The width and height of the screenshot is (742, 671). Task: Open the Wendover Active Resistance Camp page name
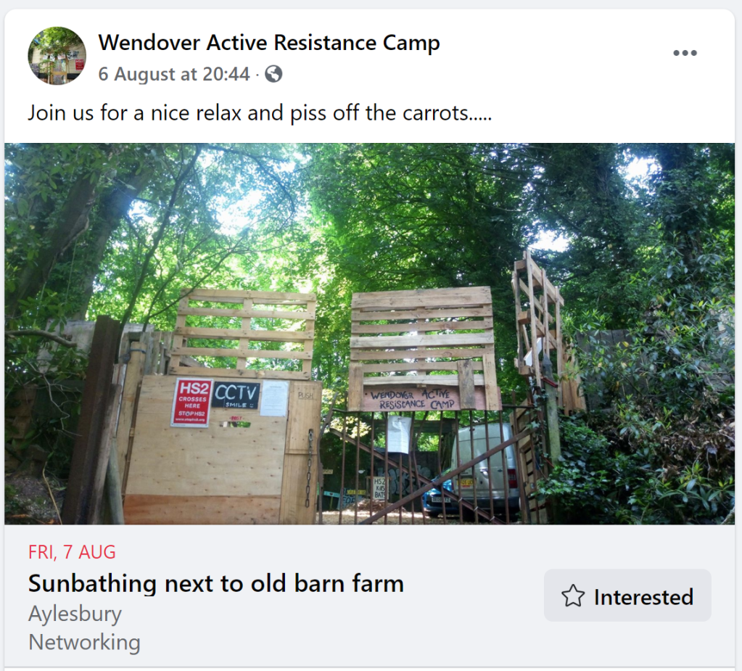point(269,43)
